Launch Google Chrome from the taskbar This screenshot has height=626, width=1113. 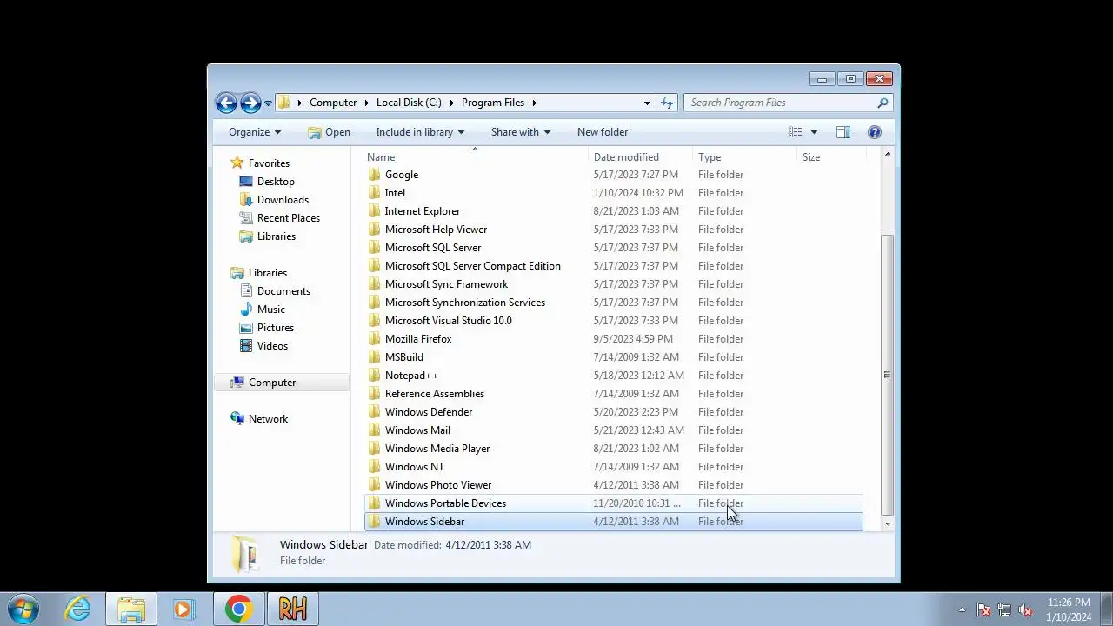tap(238, 609)
